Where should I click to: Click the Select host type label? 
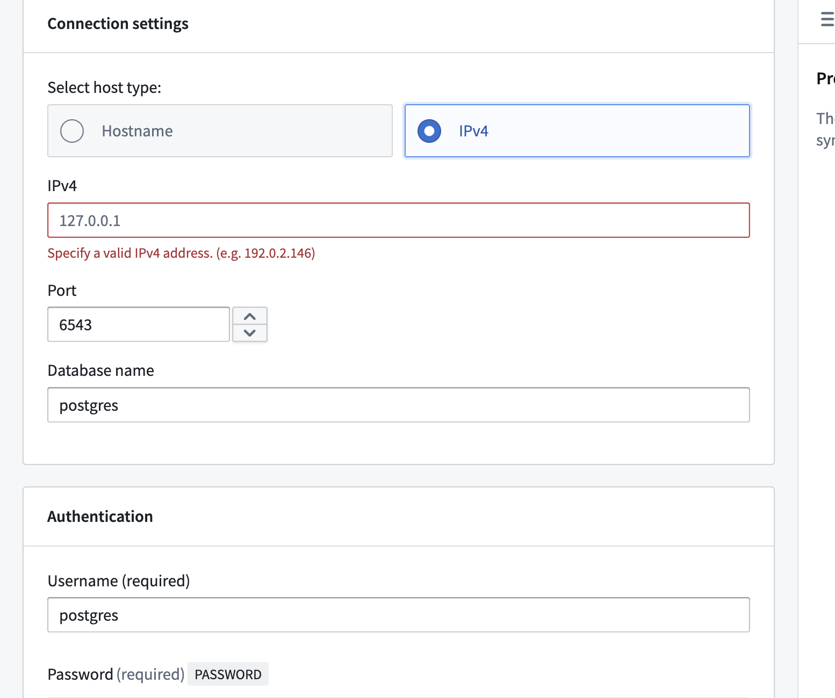(104, 88)
